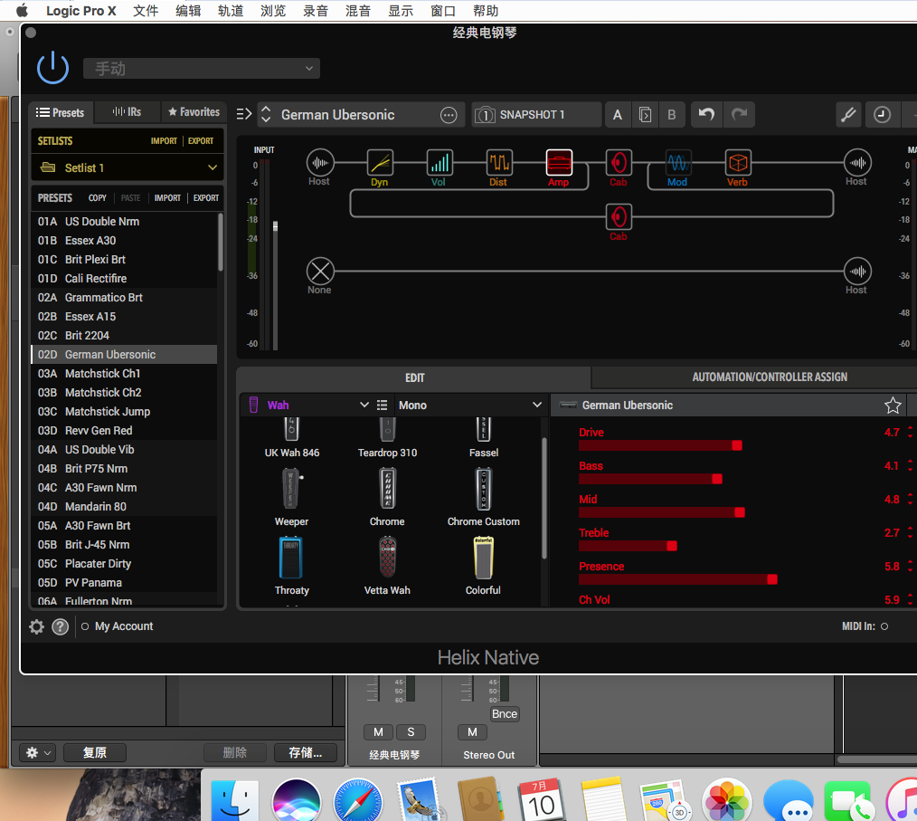The image size is (917, 821).
Task: Choose the Throaty wah model
Action: [x=291, y=566]
